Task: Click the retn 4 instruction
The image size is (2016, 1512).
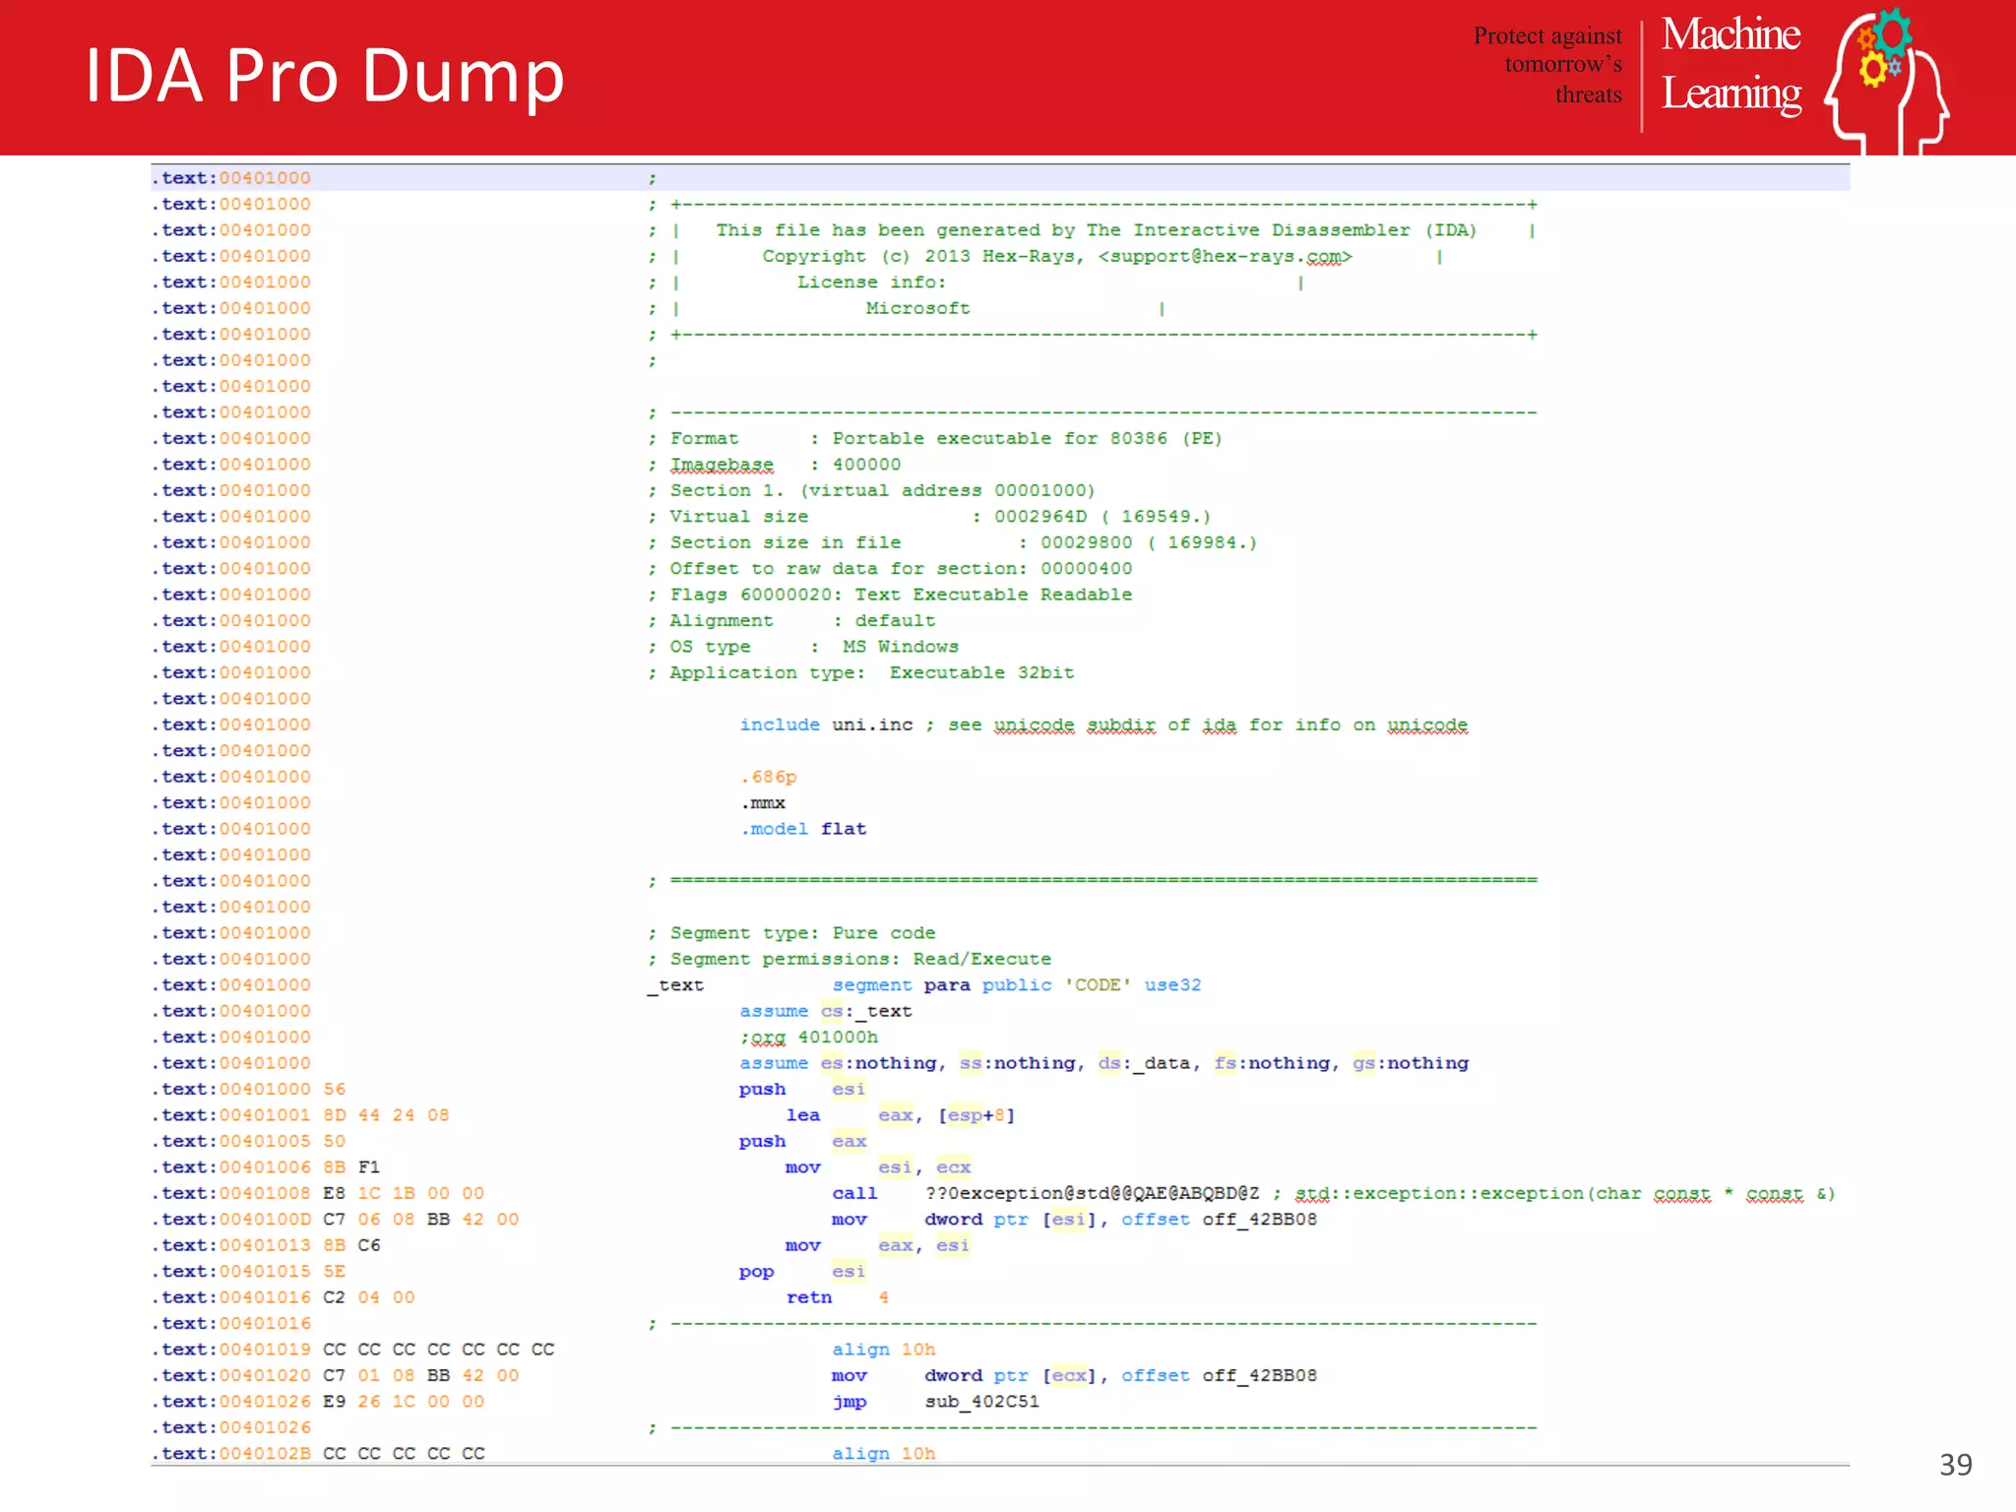Action: click(x=837, y=1297)
